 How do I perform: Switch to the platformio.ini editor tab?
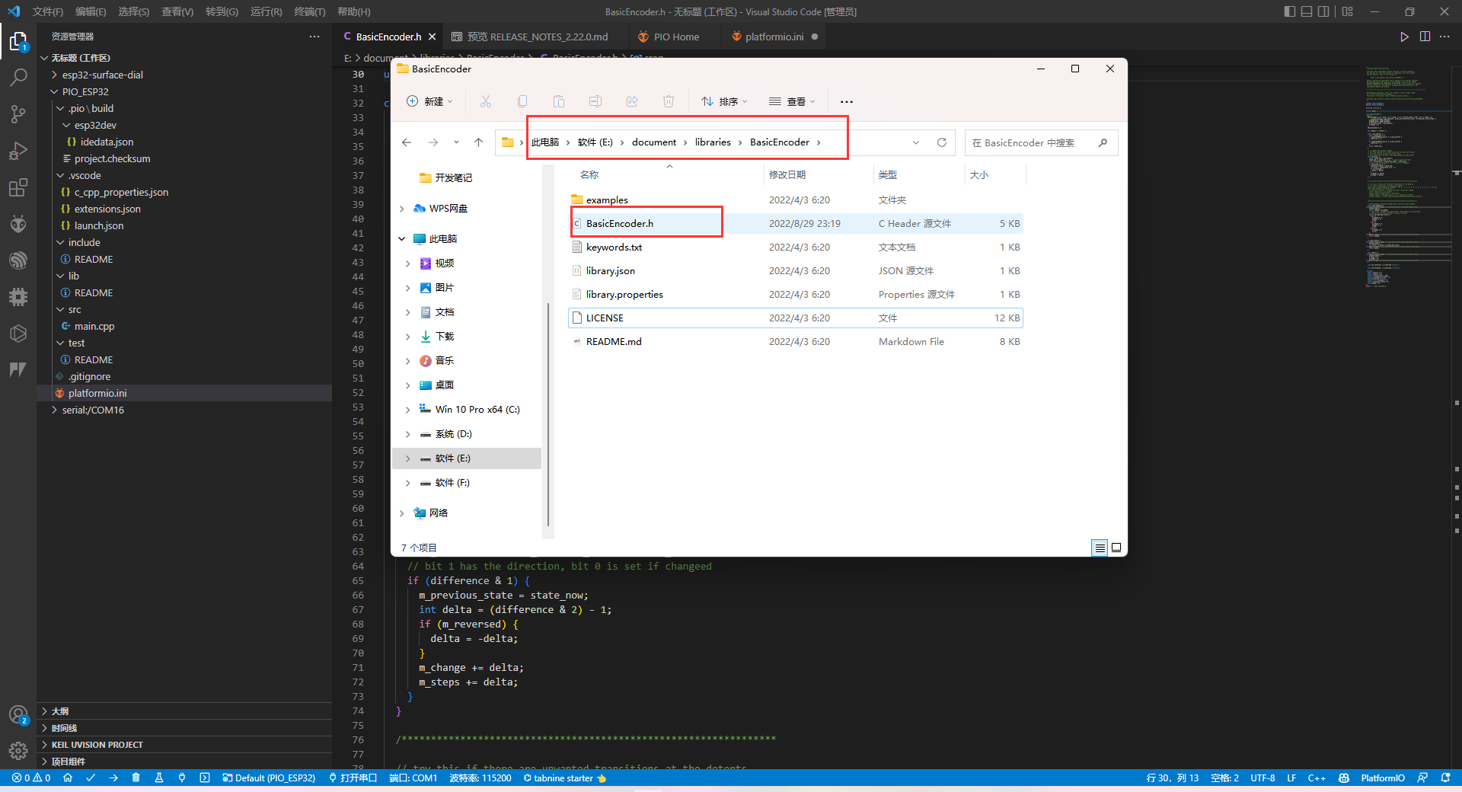(x=774, y=37)
